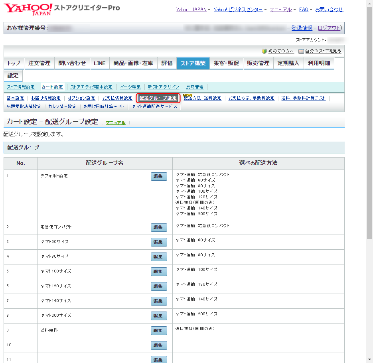Image resolution: width=373 pixels, height=363 pixels.
Task: Click the scrollbar down arrow
Action: (x=369, y=359)
